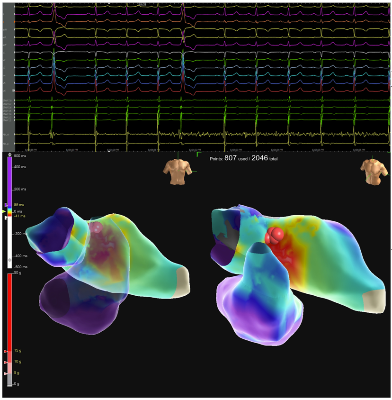Click the 10 g force threshold arrow
The image size is (392, 400).
point(5,362)
